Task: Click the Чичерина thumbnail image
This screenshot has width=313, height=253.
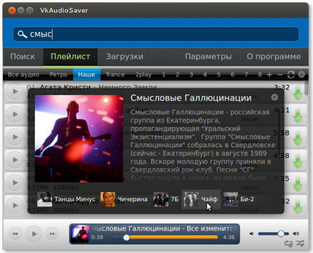Action: click(108, 199)
